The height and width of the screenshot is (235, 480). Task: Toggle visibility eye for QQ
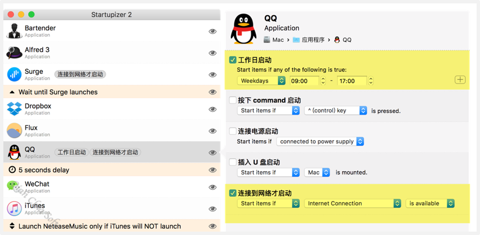pos(212,153)
